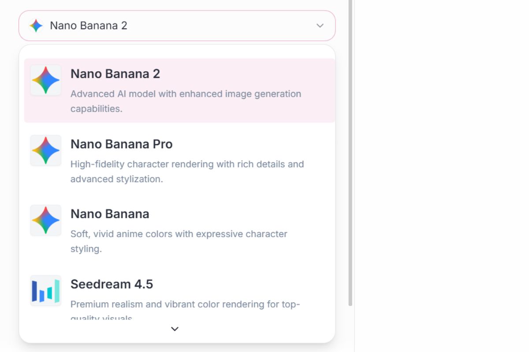Click the down chevron below the model list
The height and width of the screenshot is (352, 529).
coord(175,329)
